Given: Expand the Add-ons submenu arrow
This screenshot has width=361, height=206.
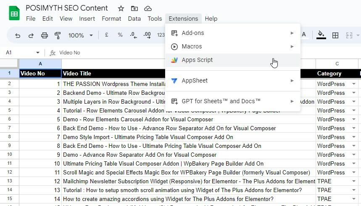Looking at the screenshot, I should 292,33.
